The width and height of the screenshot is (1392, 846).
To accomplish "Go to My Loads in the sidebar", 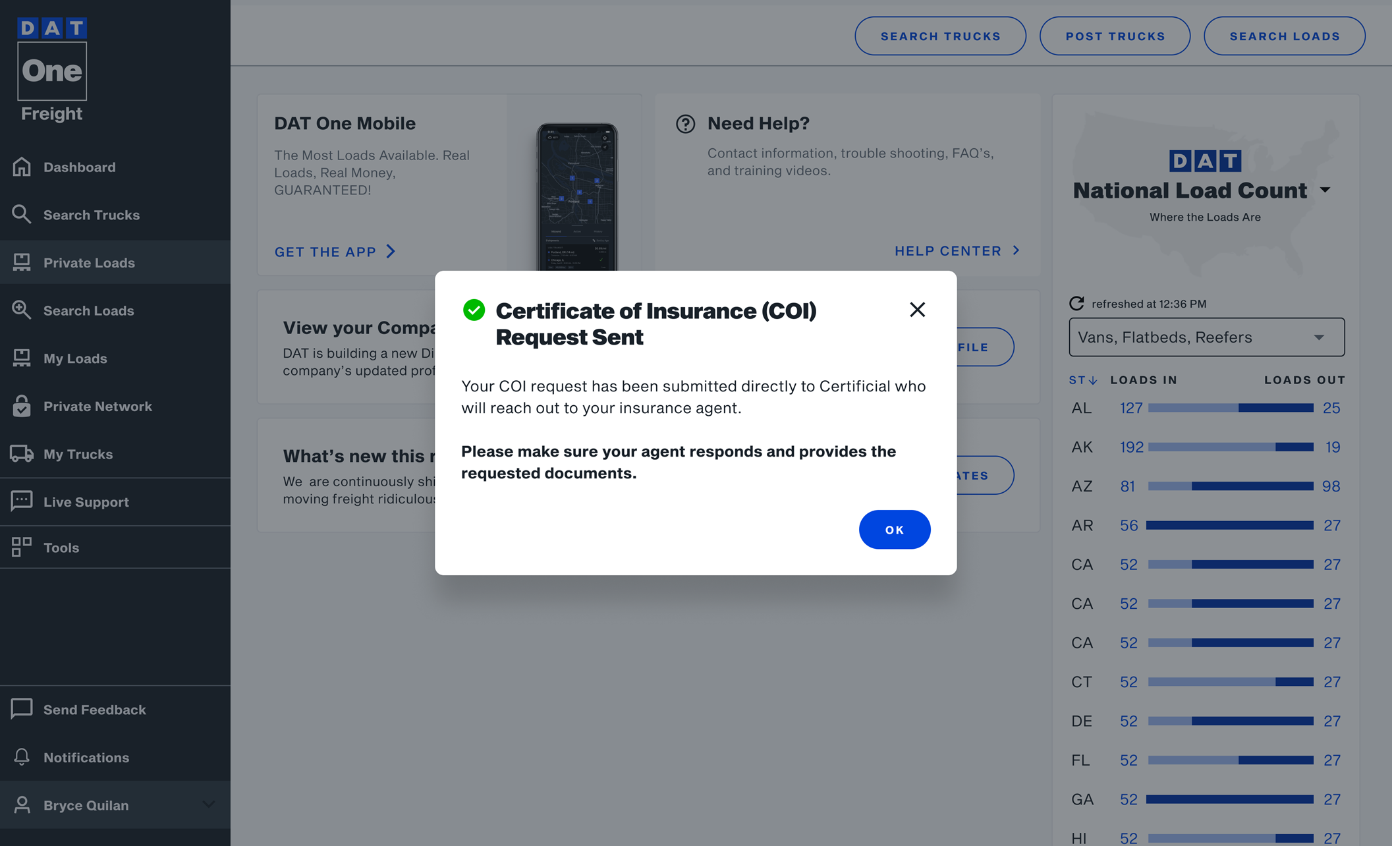I will [75, 358].
